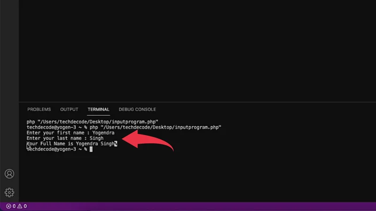Switch to the OUTPUT tab

69,109
